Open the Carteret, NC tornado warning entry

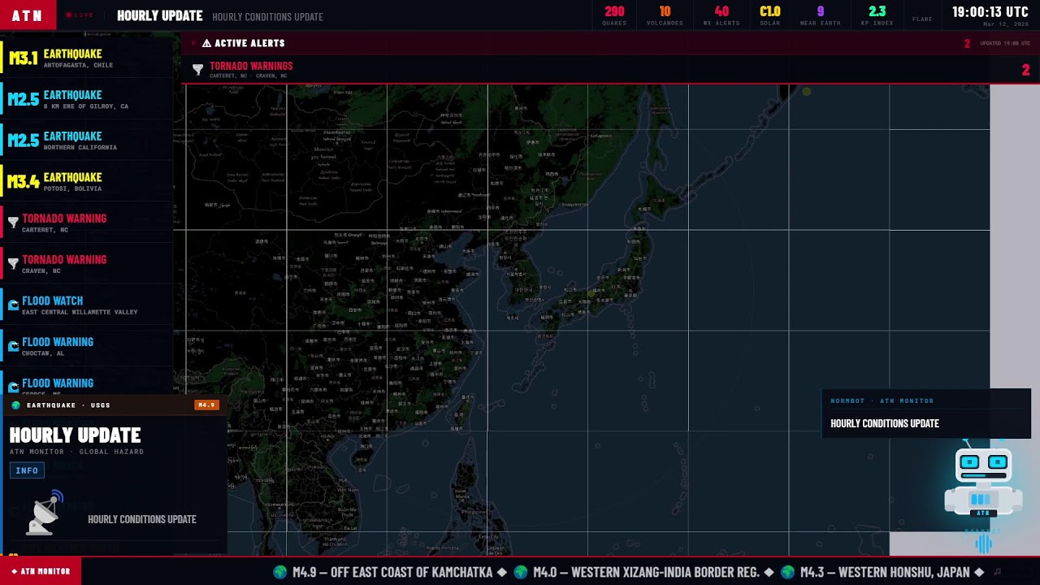point(87,223)
